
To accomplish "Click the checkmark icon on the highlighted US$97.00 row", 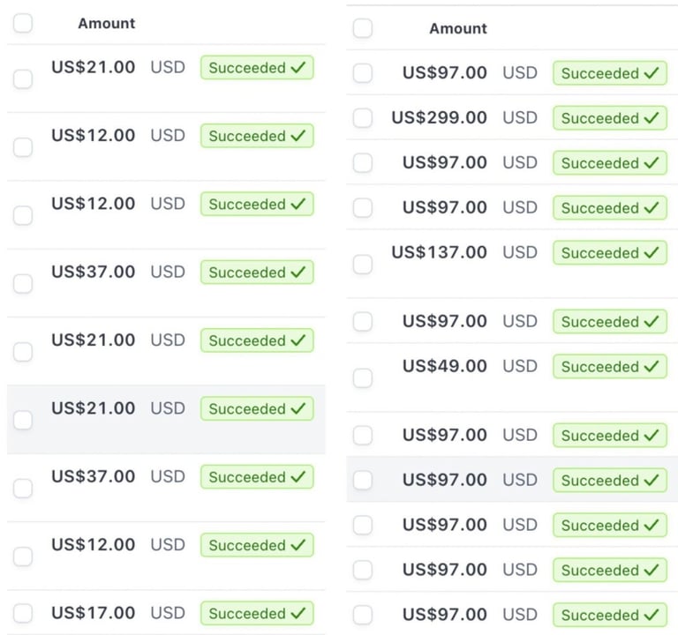I will pos(652,481).
